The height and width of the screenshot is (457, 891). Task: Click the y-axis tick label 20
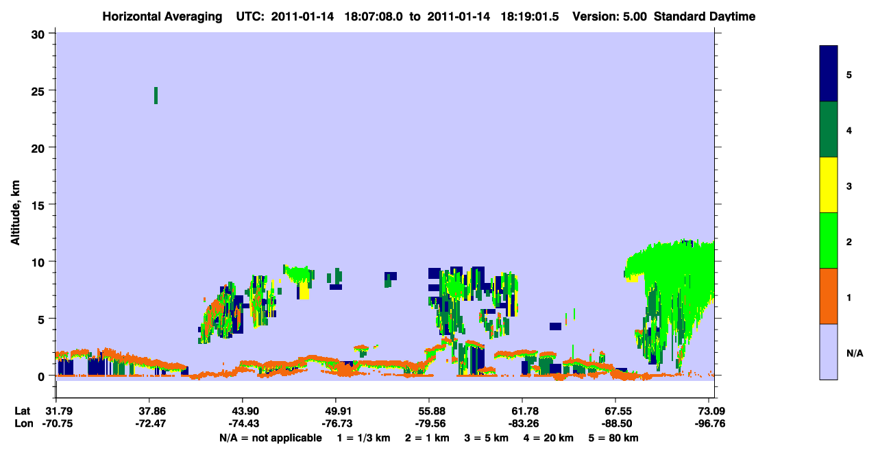coord(40,147)
